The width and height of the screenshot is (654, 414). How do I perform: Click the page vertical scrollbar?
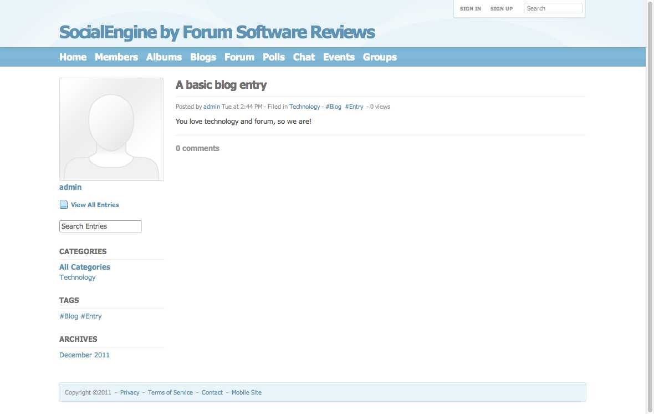650,207
